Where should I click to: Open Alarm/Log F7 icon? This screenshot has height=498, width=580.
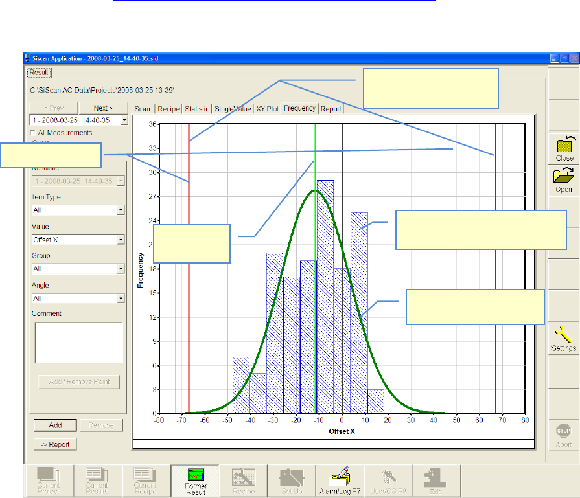pyautogui.click(x=340, y=477)
